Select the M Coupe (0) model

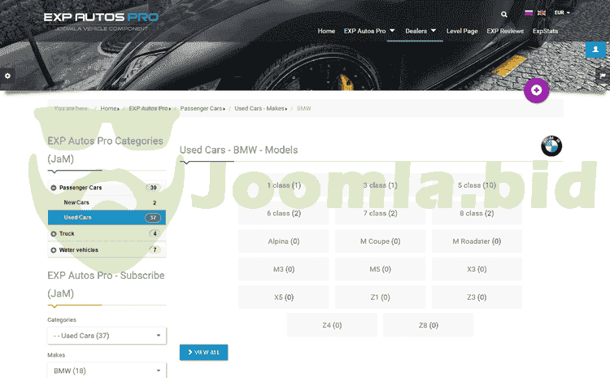380,241
